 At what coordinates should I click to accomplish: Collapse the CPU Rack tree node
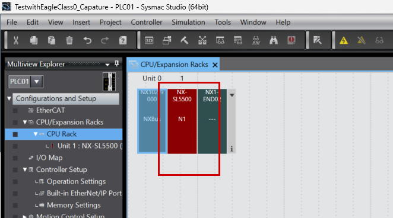point(36,134)
